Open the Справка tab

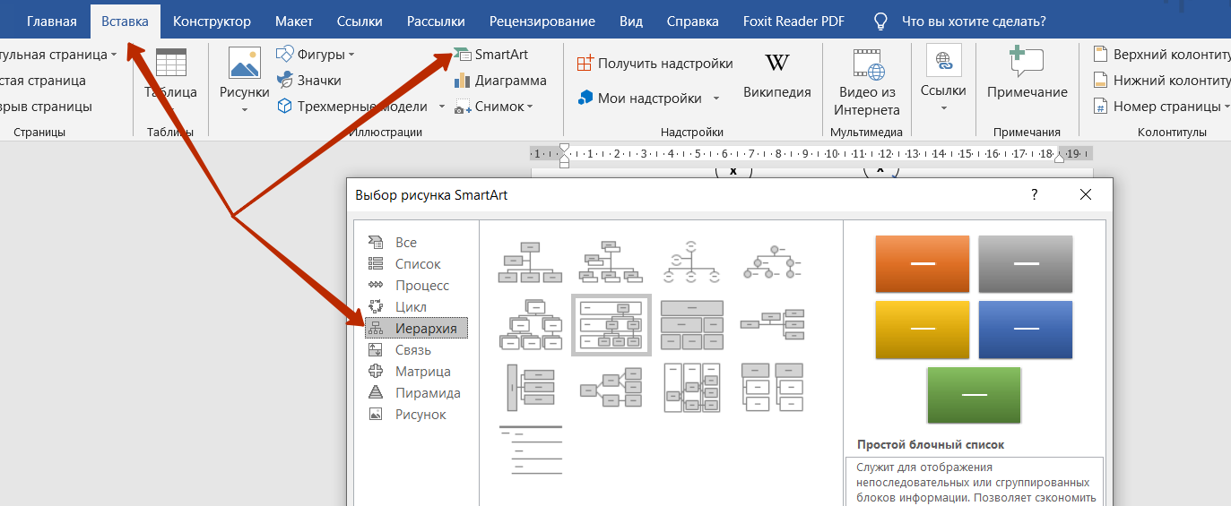693,21
